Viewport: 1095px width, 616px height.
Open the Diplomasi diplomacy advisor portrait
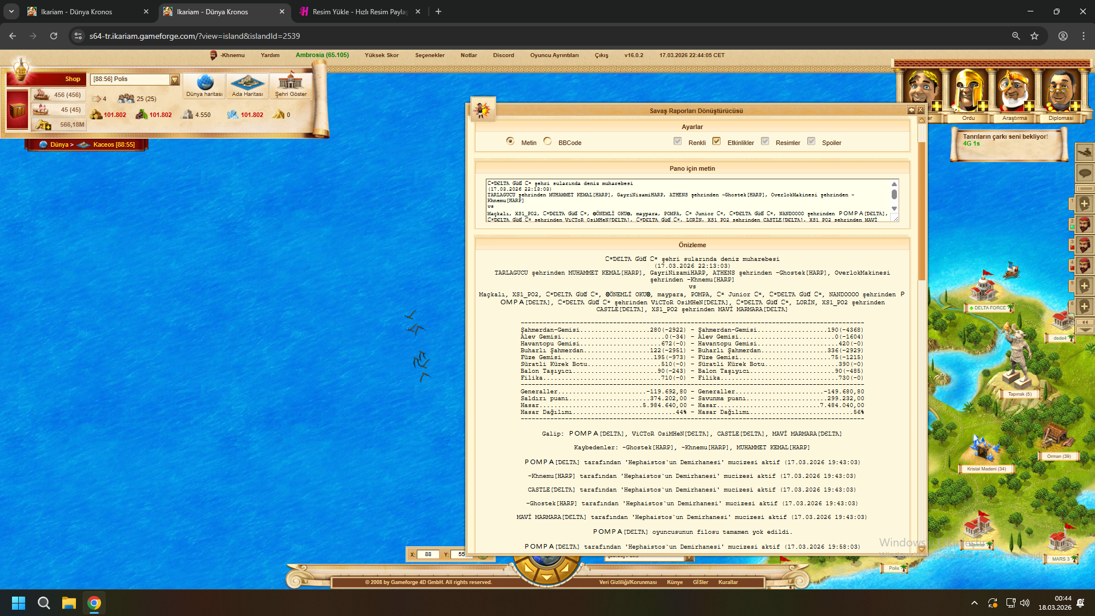(1061, 91)
